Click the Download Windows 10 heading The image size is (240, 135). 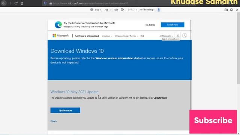pos(77,51)
